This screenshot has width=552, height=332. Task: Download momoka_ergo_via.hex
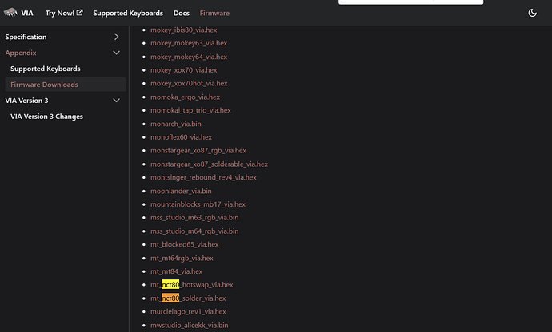click(x=185, y=97)
